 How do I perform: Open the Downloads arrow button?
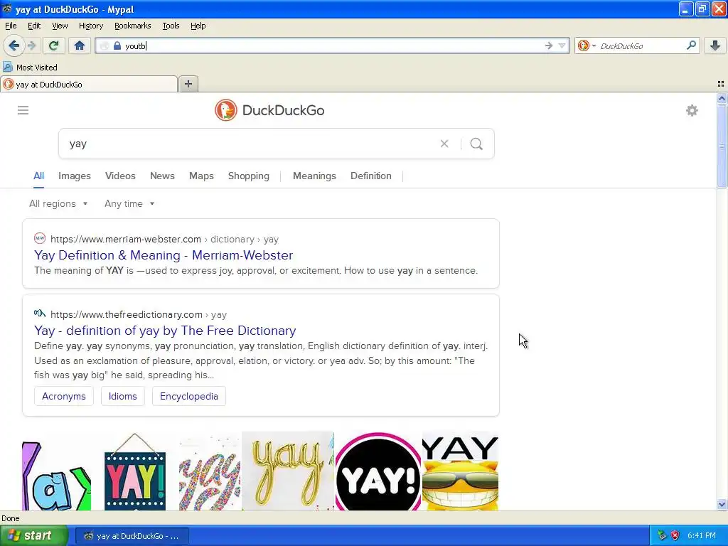tap(715, 45)
